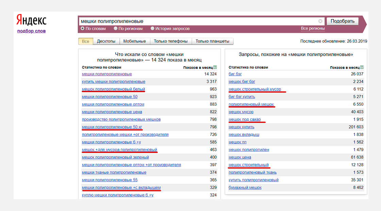Open the Все регионы region selector
The height and width of the screenshot is (211, 381).
[313, 29]
